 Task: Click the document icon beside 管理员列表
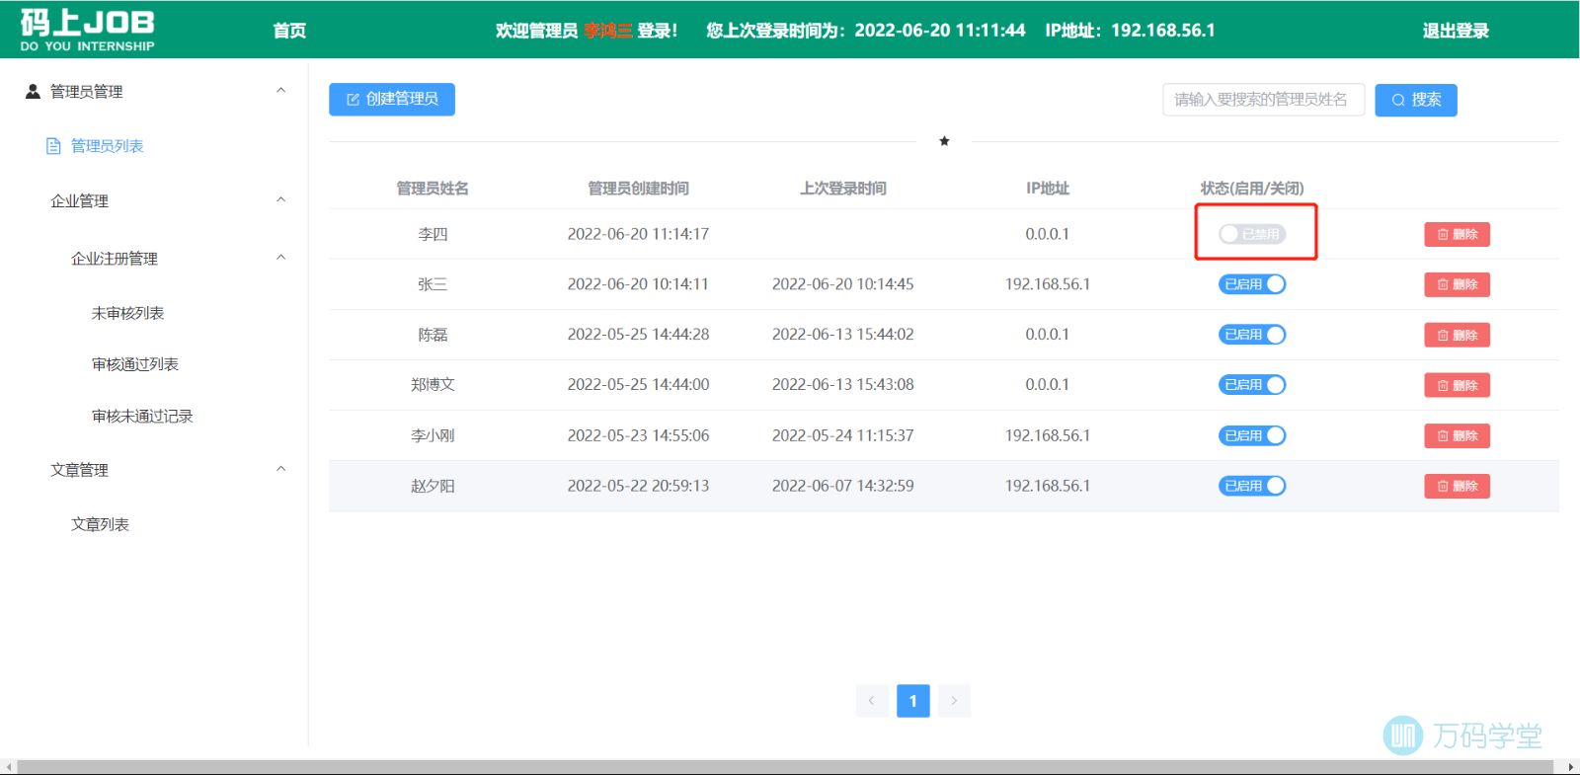(53, 146)
